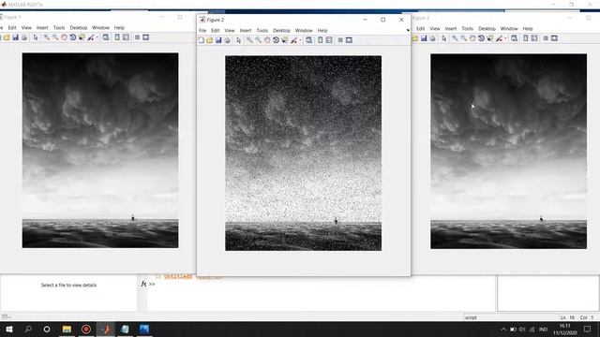This screenshot has width=600, height=337.
Task: Click the filtered image in Figure 3
Action: 508,152
